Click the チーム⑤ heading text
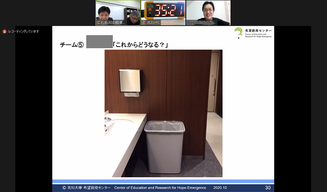Screen dimensions: 327x192 tap(72, 45)
